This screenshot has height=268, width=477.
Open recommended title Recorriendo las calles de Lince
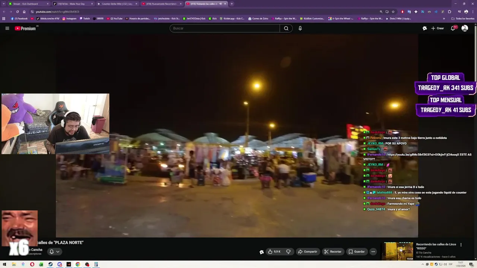point(436,246)
